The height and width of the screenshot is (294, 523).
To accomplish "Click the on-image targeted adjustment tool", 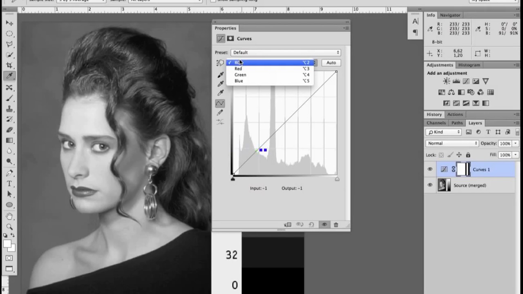I will [220, 63].
